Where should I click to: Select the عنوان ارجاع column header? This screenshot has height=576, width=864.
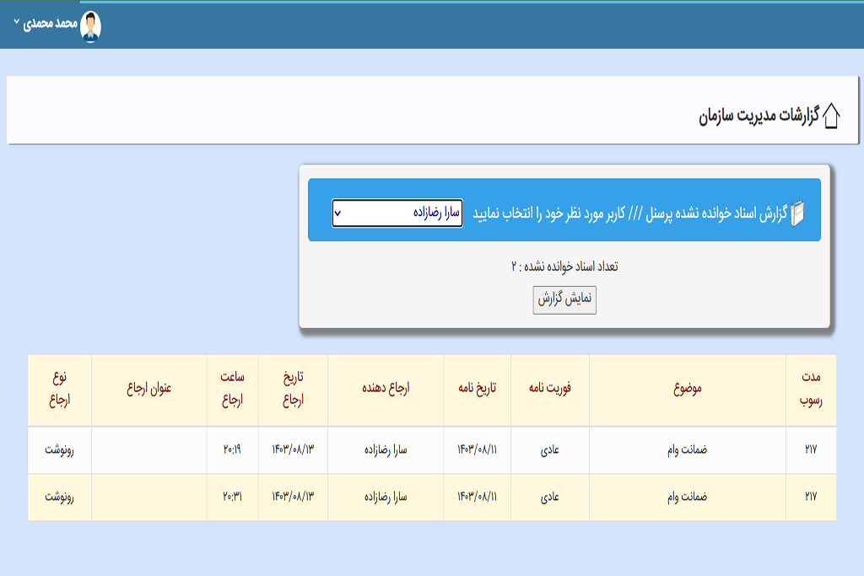[x=149, y=390]
